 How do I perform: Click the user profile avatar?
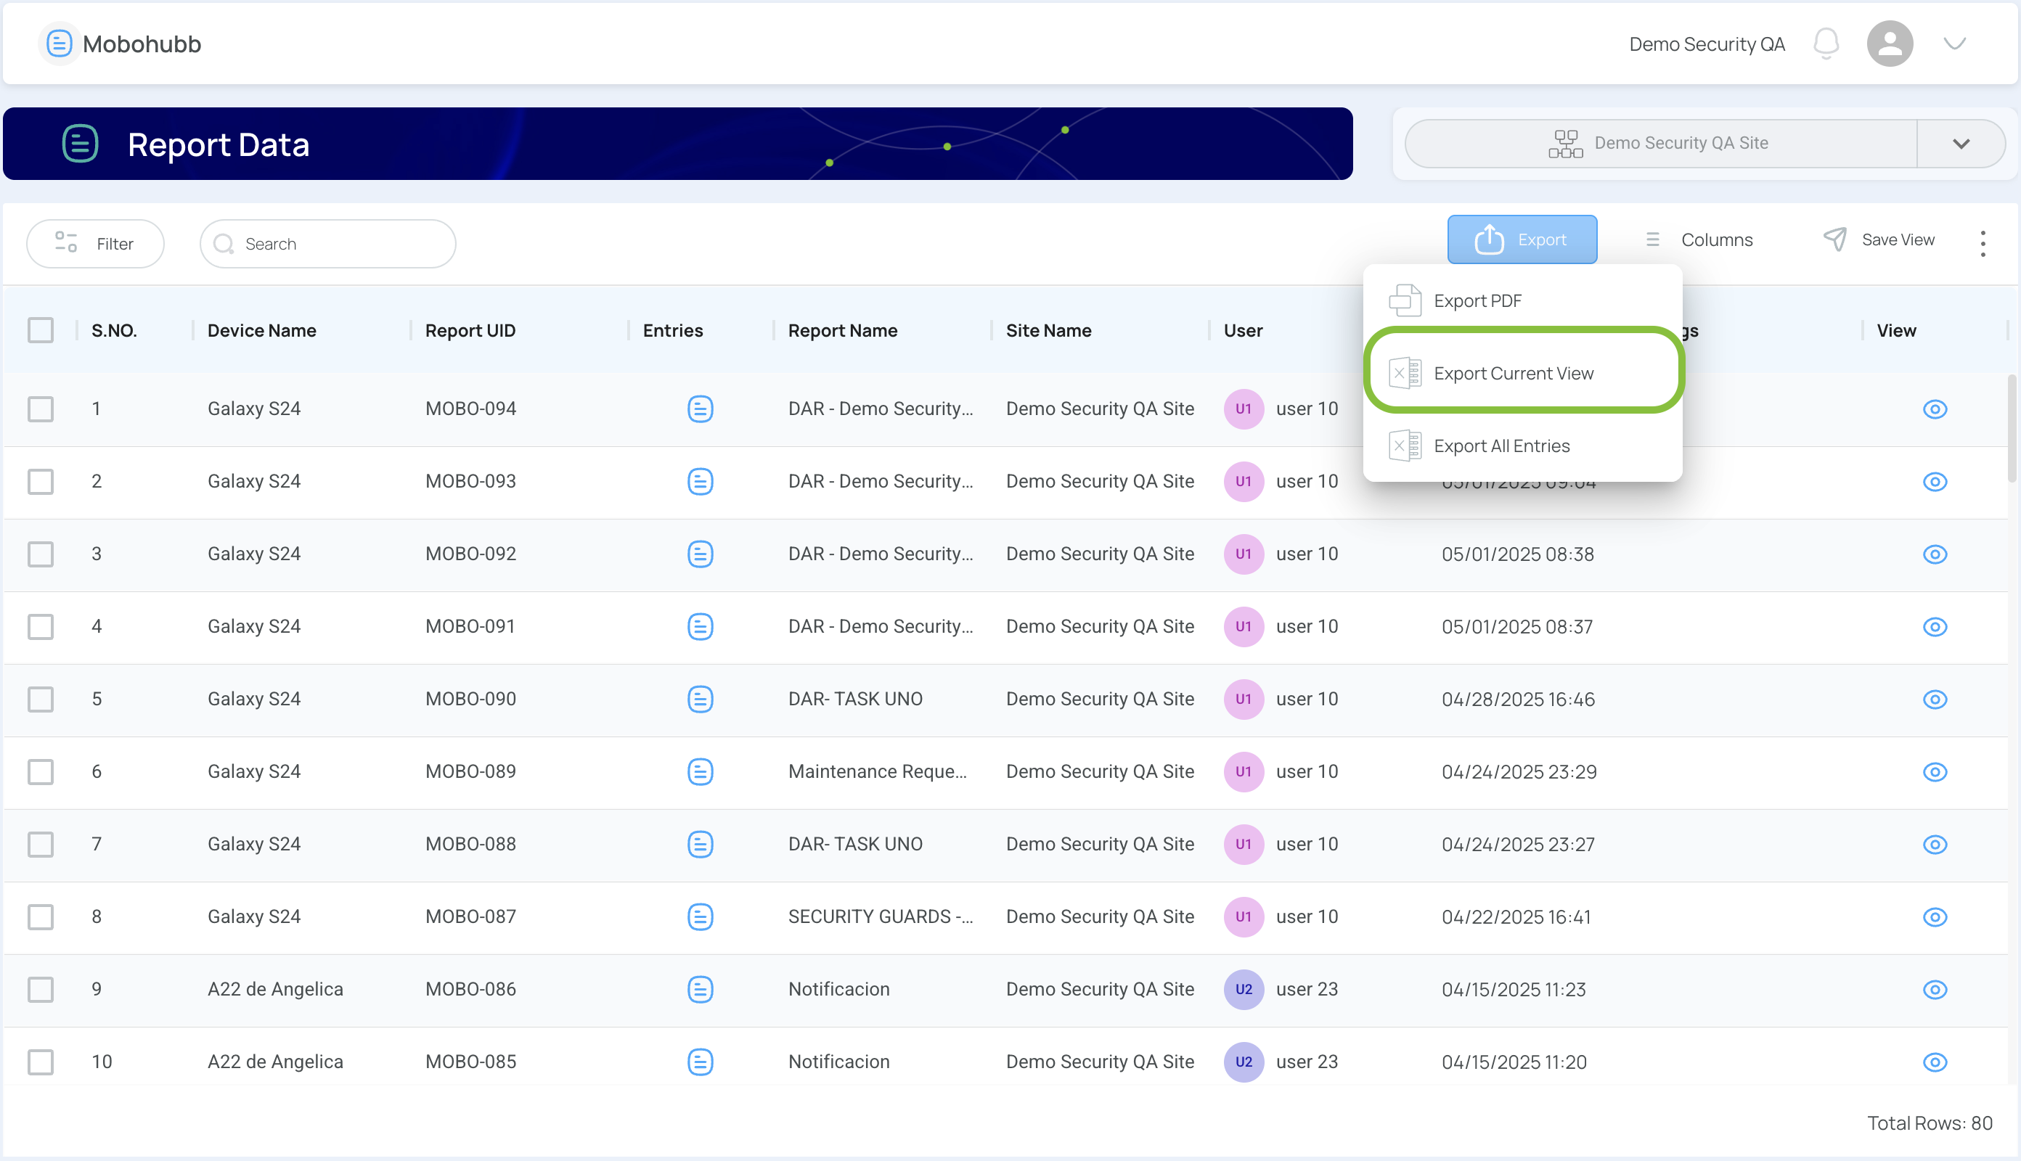(x=1890, y=44)
